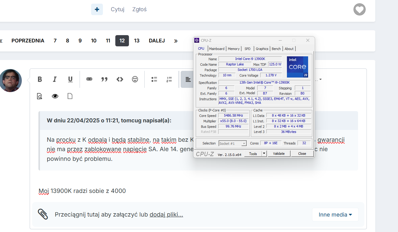
Task: Click the paperclip attachment icon
Action: [x=43, y=214]
